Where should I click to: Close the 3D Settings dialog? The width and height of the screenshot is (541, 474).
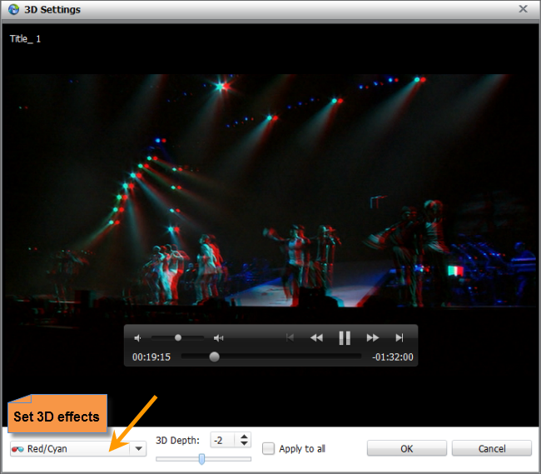coord(523,9)
